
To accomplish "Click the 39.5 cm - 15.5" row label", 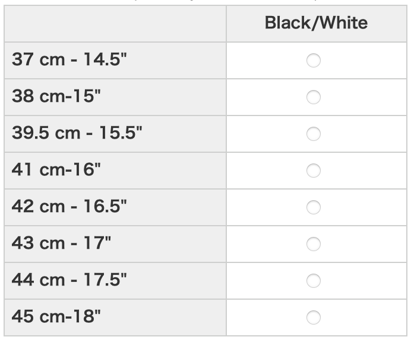I will click(x=76, y=134).
